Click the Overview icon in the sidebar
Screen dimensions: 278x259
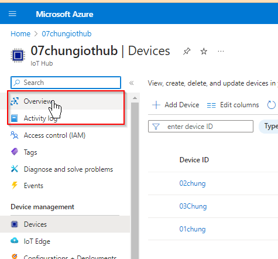(15, 101)
